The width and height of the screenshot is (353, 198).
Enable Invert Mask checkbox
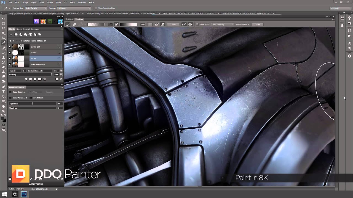click(x=31, y=98)
